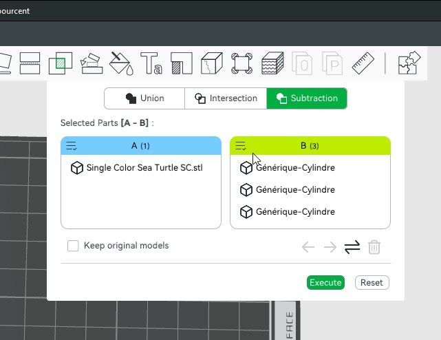The height and width of the screenshot is (340, 441).
Task: Click the select-all list icon in group A
Action: click(71, 146)
